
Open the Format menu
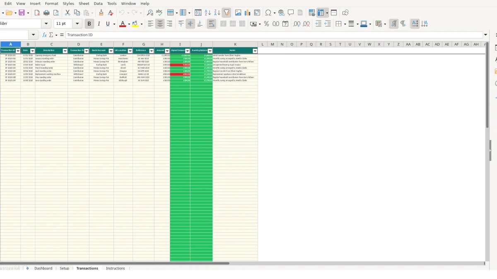52,3
